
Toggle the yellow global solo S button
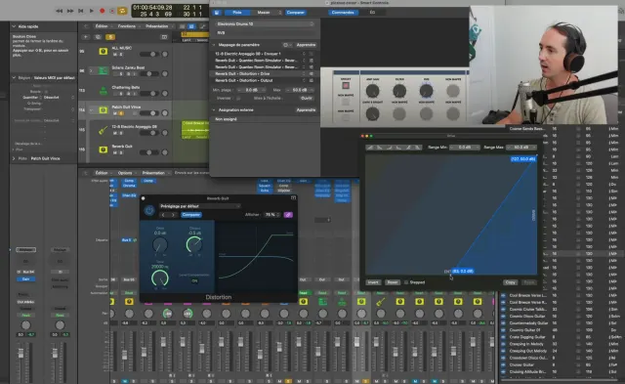pos(110,37)
